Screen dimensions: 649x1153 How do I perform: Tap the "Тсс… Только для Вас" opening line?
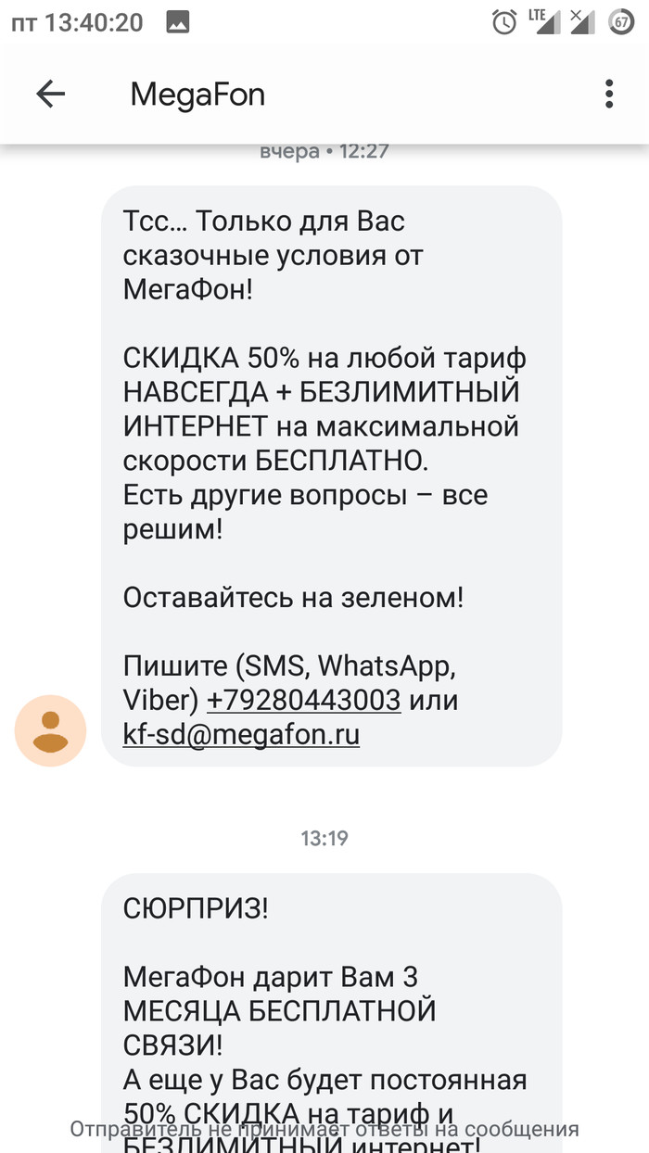[264, 222]
